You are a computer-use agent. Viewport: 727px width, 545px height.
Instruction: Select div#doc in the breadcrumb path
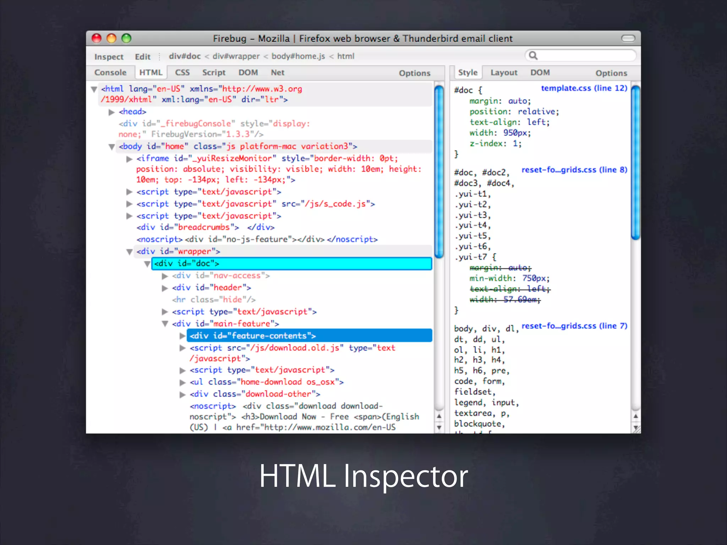pyautogui.click(x=185, y=56)
